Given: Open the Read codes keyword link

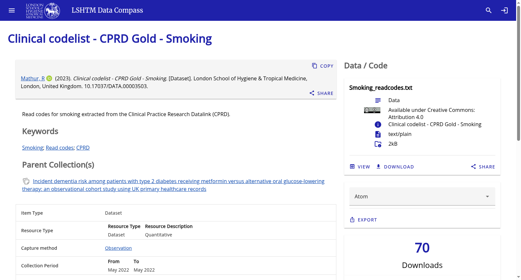Looking at the screenshot, I should click(x=60, y=148).
